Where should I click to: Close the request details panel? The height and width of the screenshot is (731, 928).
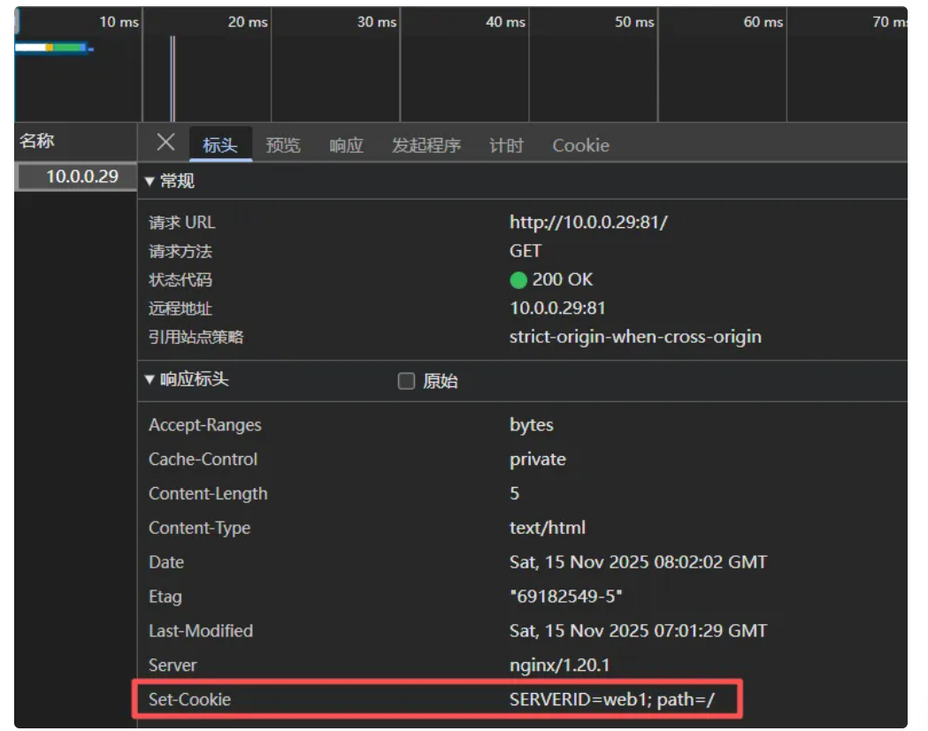165,143
